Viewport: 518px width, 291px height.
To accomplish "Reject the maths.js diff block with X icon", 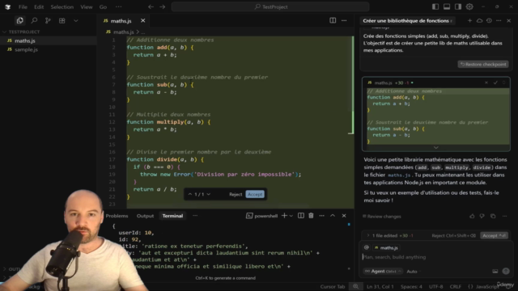I will (486, 82).
